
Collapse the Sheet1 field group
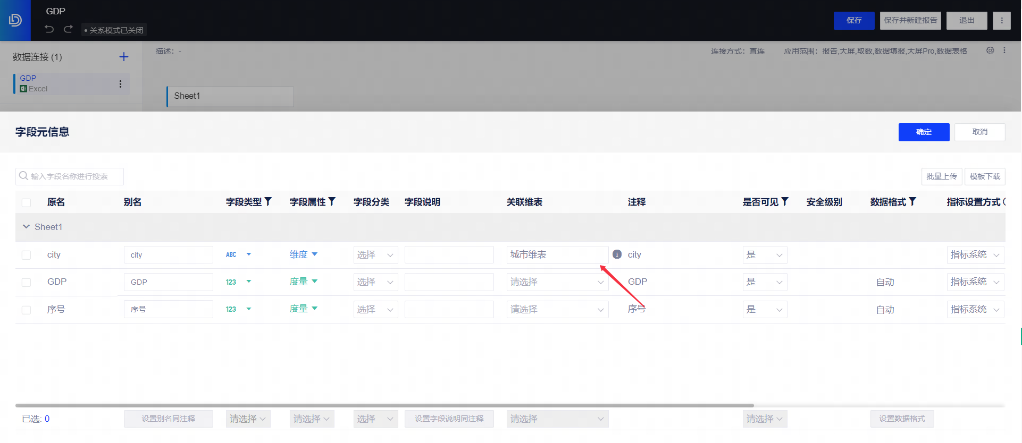[26, 227]
